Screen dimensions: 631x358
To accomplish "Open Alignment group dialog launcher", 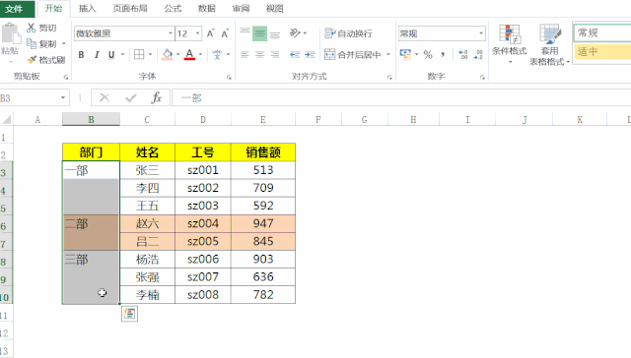I will click(x=389, y=77).
